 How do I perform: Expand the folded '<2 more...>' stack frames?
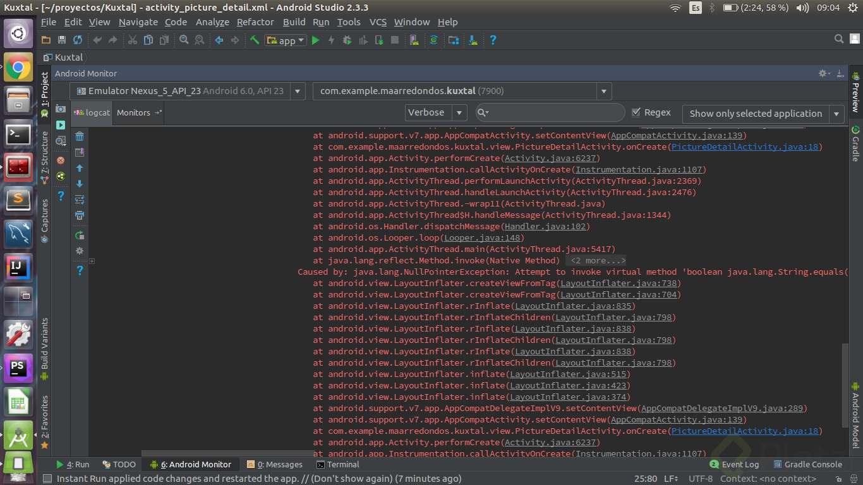(x=597, y=261)
